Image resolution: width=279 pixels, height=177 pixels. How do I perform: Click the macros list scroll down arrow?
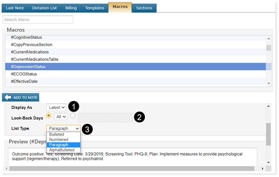click(269, 83)
